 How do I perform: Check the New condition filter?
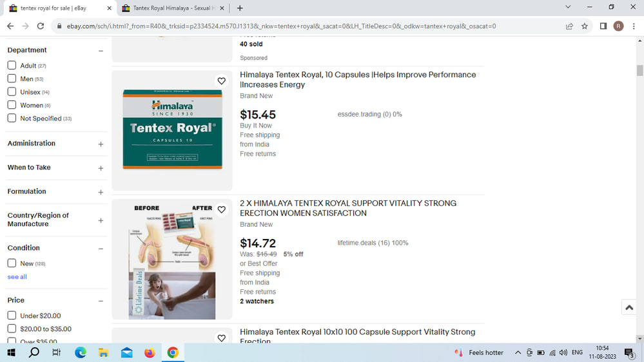pyautogui.click(x=12, y=263)
